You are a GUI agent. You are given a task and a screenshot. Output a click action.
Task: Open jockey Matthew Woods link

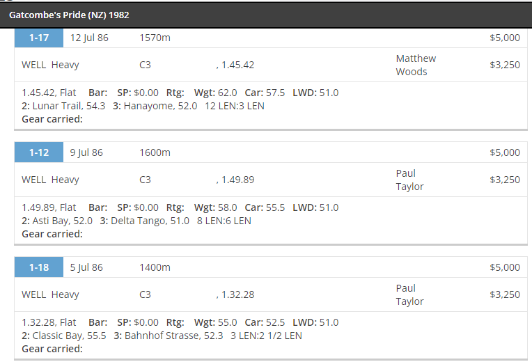point(416,65)
